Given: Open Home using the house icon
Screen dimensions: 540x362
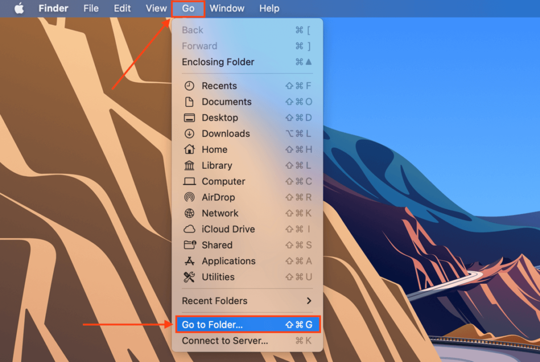Looking at the screenshot, I should [190, 149].
